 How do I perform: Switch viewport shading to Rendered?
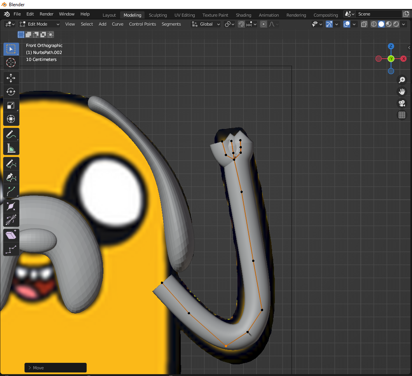pos(396,24)
